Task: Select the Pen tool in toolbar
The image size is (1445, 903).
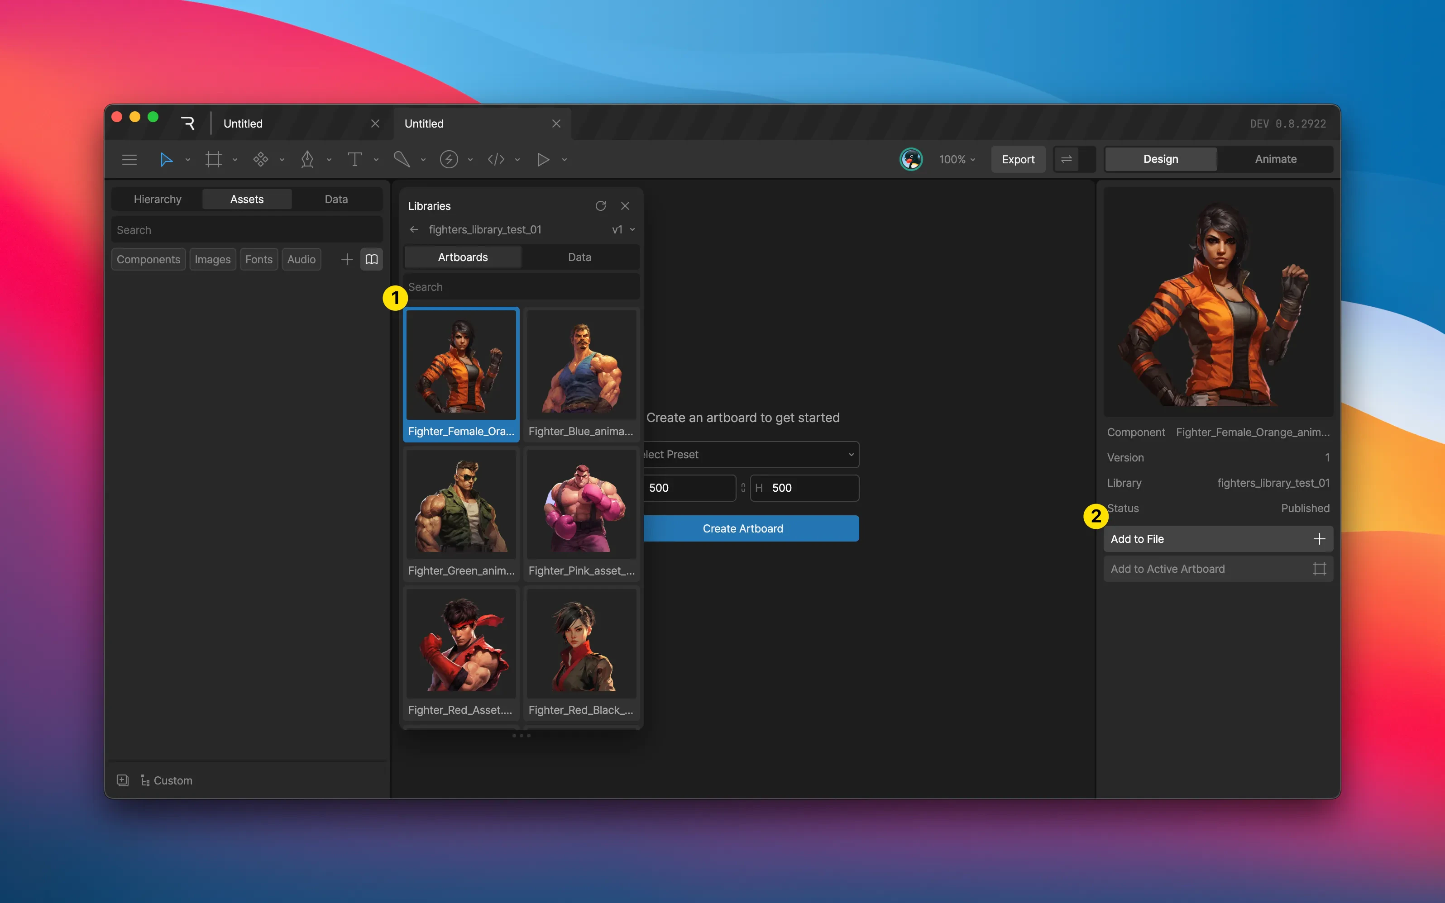Action: coord(307,159)
